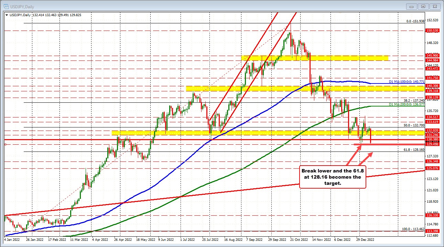444x247 pixels.
Task: Click the 152.520 price axis value
Action: coord(433,20)
